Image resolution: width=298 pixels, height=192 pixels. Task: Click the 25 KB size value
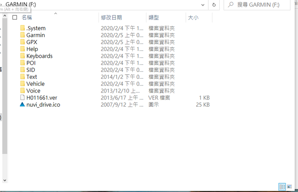click(203, 105)
